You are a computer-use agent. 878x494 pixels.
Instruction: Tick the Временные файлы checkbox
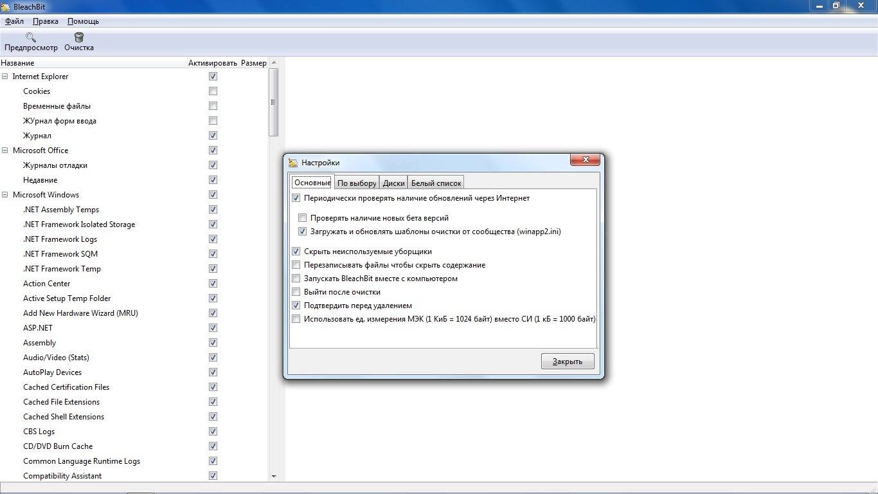pos(213,106)
